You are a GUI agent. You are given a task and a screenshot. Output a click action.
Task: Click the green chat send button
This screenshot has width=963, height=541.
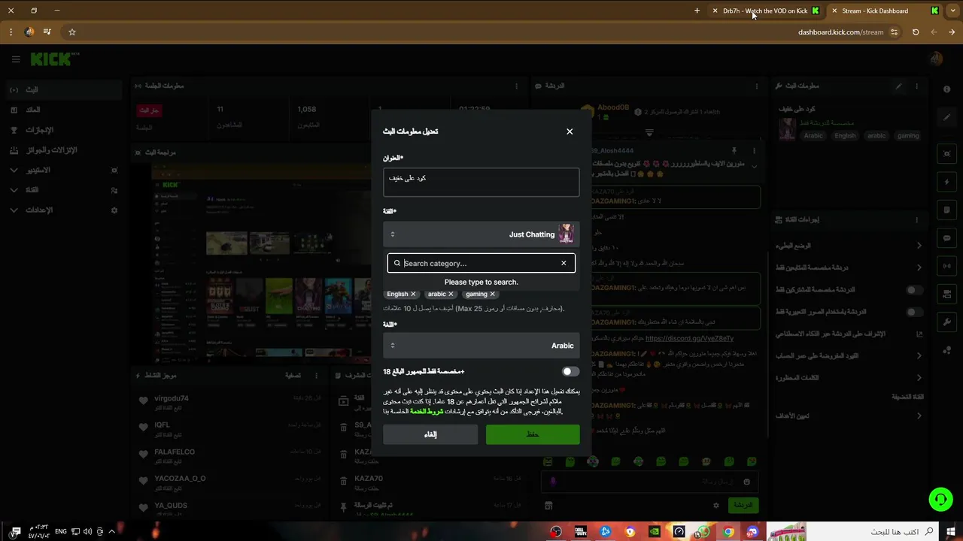pyautogui.click(x=743, y=506)
